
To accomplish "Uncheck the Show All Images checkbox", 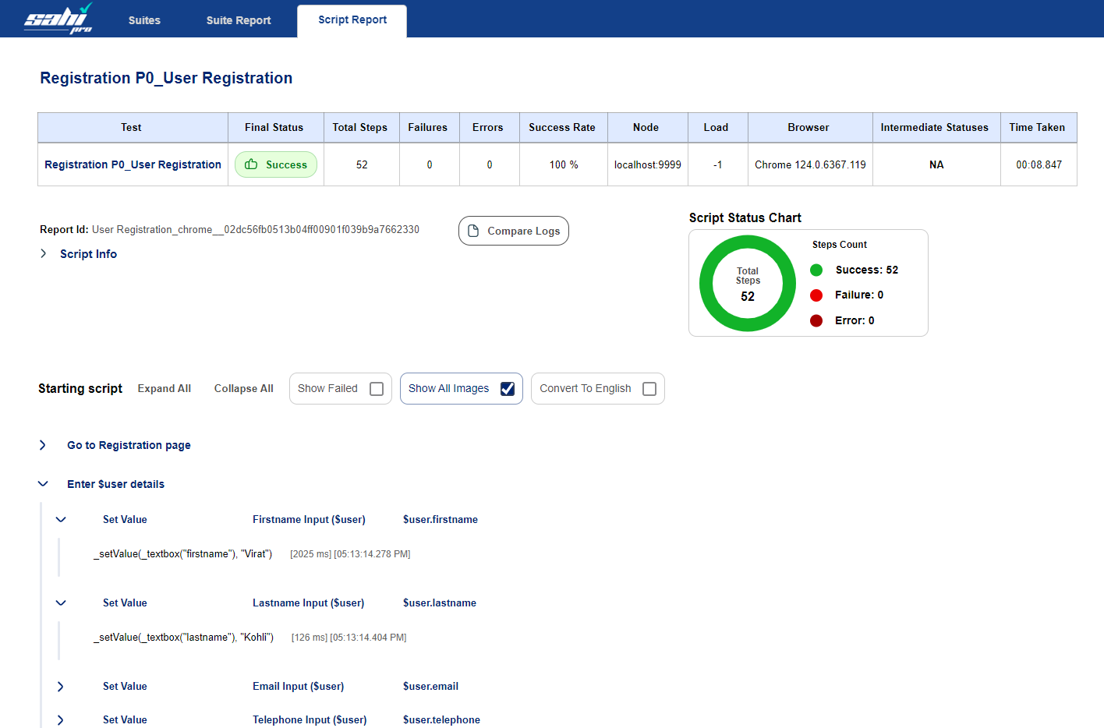I will 508,389.
